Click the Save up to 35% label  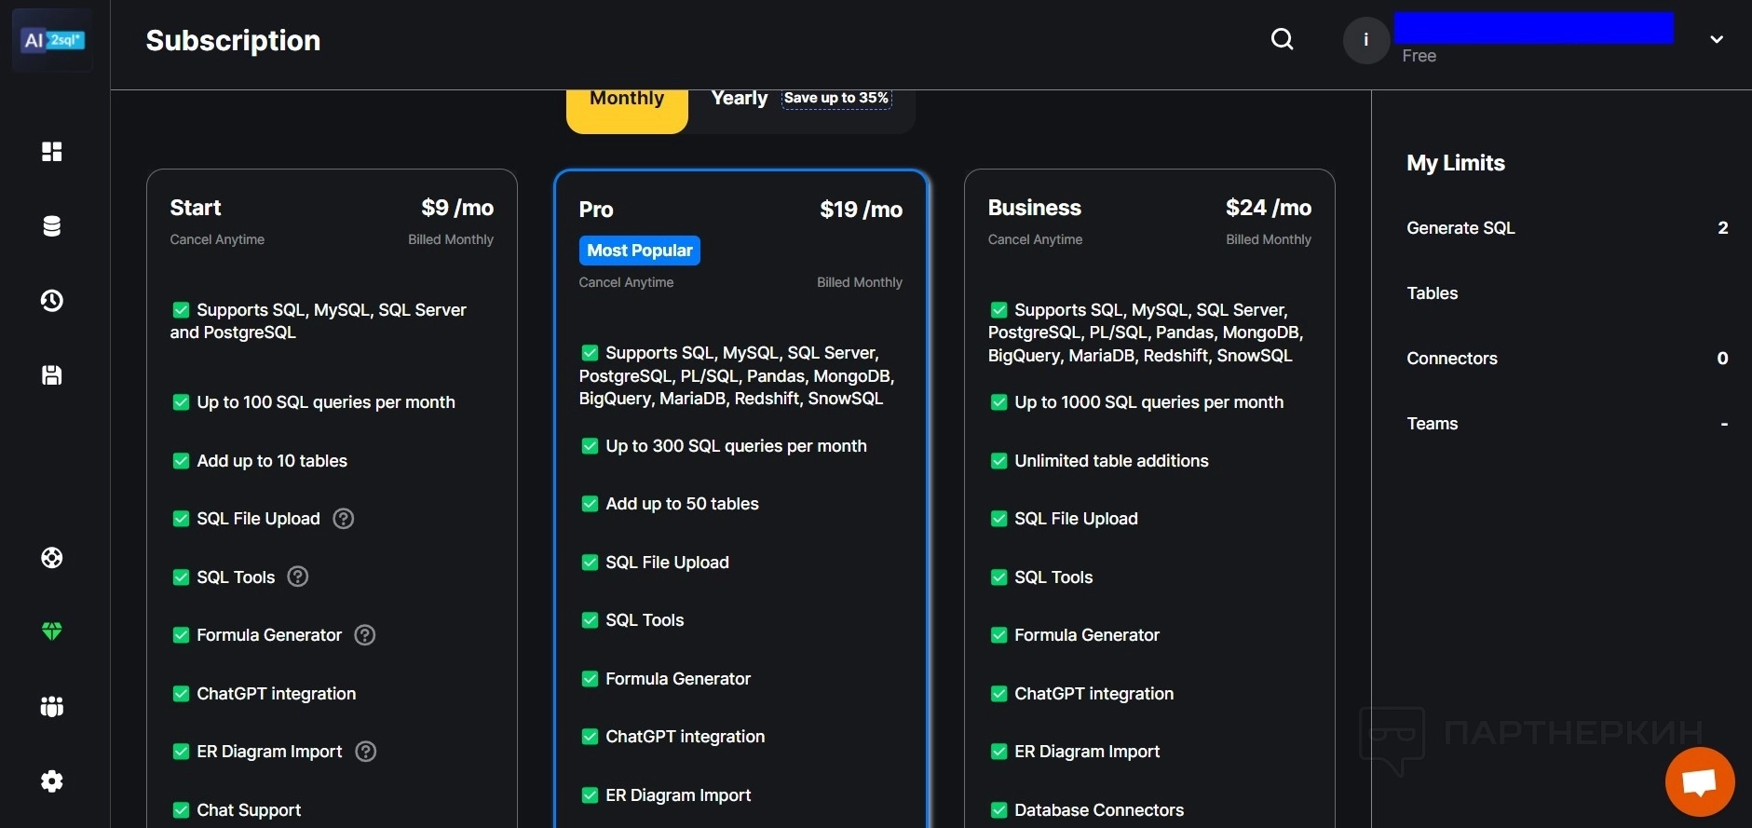pyautogui.click(x=835, y=99)
